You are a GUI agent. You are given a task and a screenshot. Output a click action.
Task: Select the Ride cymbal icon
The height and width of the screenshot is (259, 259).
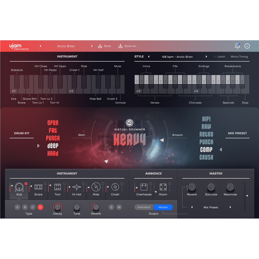[96, 187]
